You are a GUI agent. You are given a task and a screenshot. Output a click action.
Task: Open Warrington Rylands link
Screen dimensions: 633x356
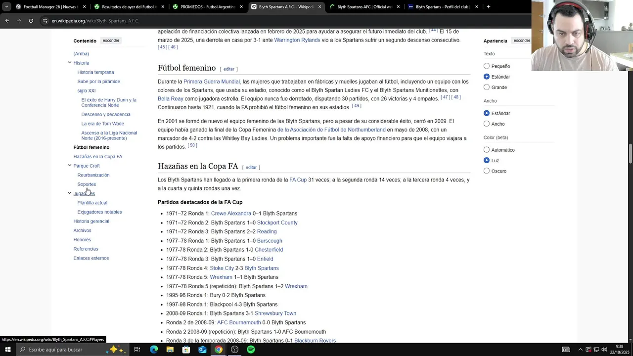tap(297, 40)
